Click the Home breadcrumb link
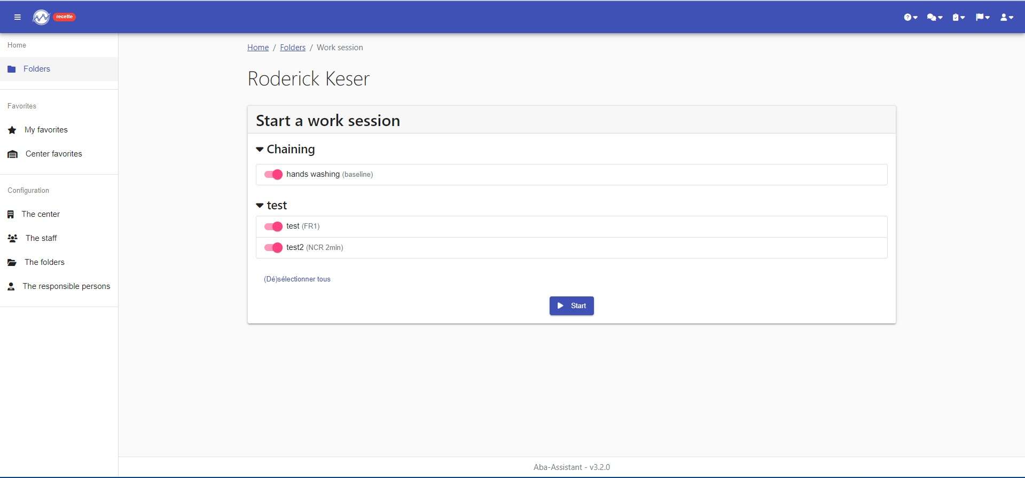Screen dimensions: 1025x478 point(258,48)
